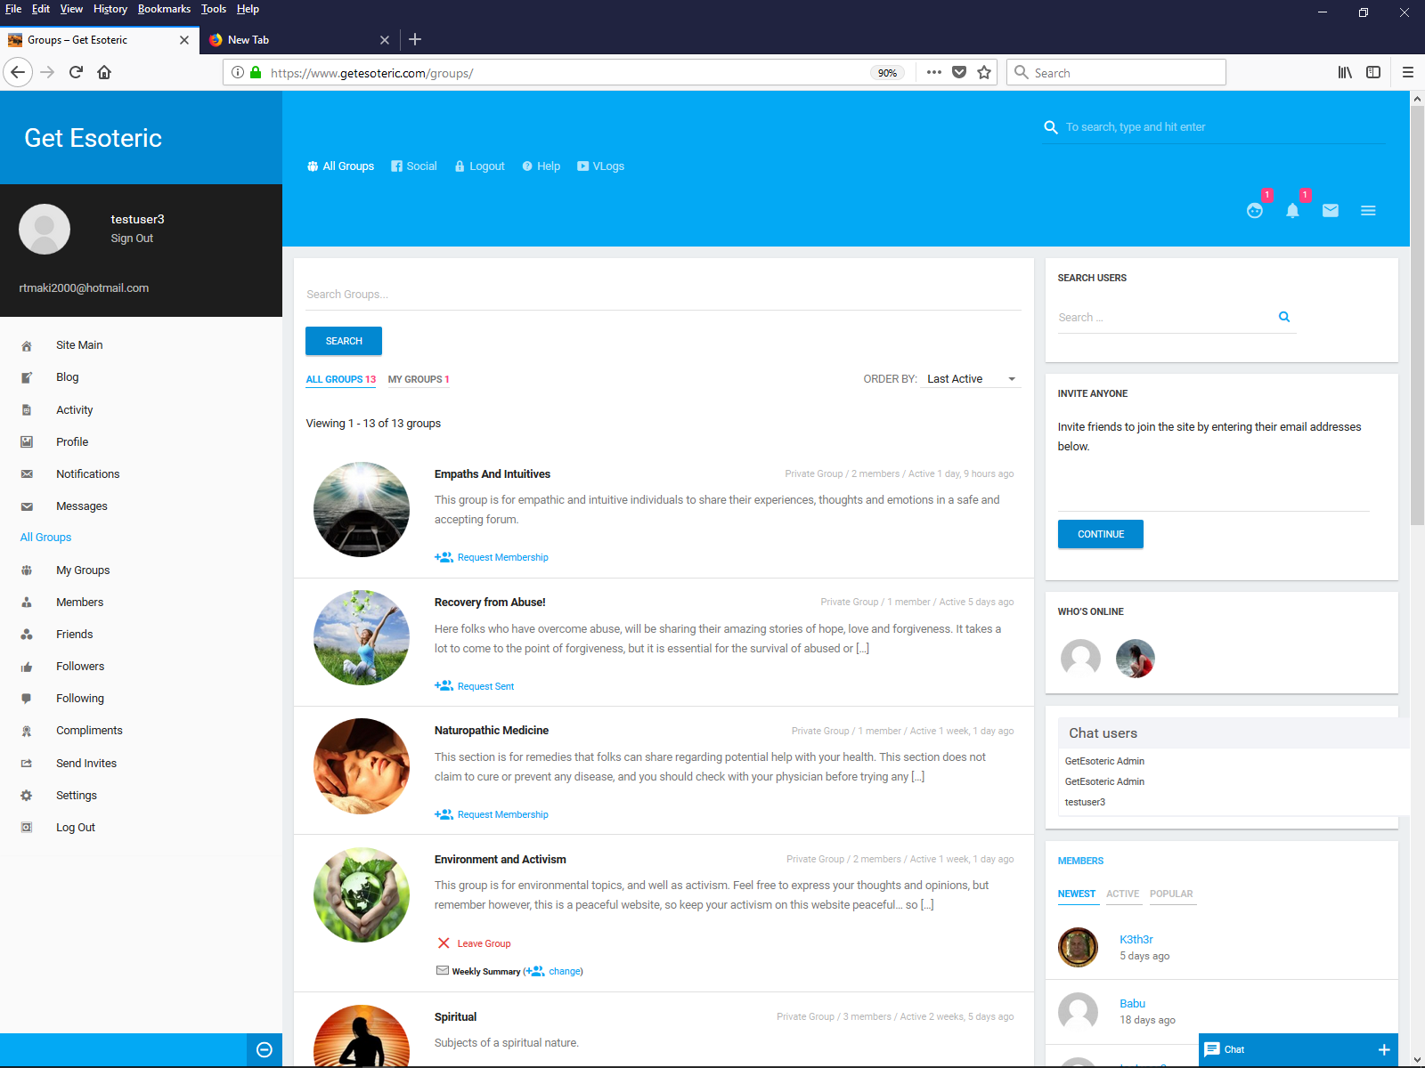The image size is (1425, 1068).
Task: Open the Order By Last Active dropdown
Action: click(x=973, y=379)
